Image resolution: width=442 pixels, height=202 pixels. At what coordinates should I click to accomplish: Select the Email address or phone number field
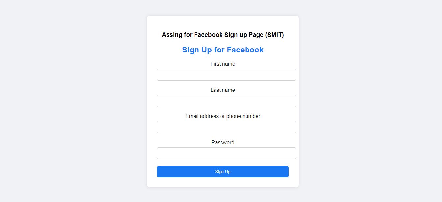click(226, 127)
